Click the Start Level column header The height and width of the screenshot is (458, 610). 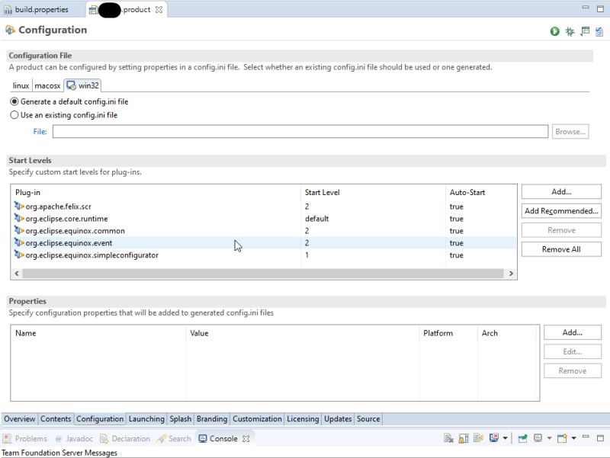pyautogui.click(x=373, y=192)
